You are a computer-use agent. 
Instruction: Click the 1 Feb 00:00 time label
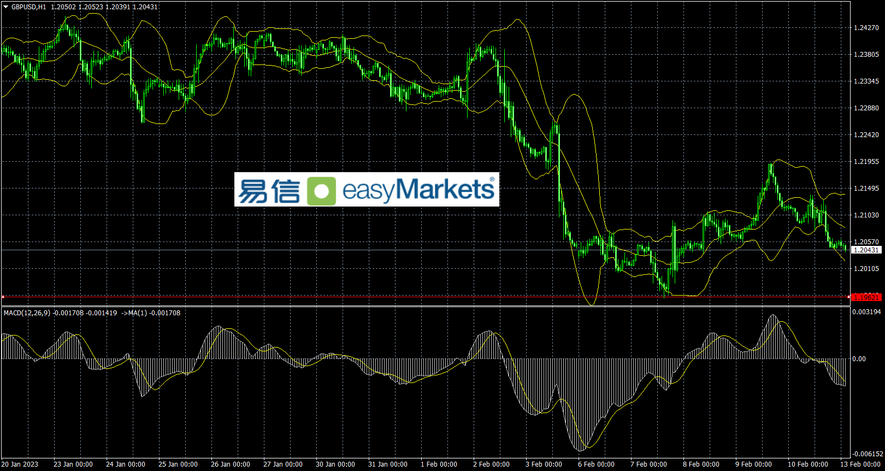click(439, 464)
